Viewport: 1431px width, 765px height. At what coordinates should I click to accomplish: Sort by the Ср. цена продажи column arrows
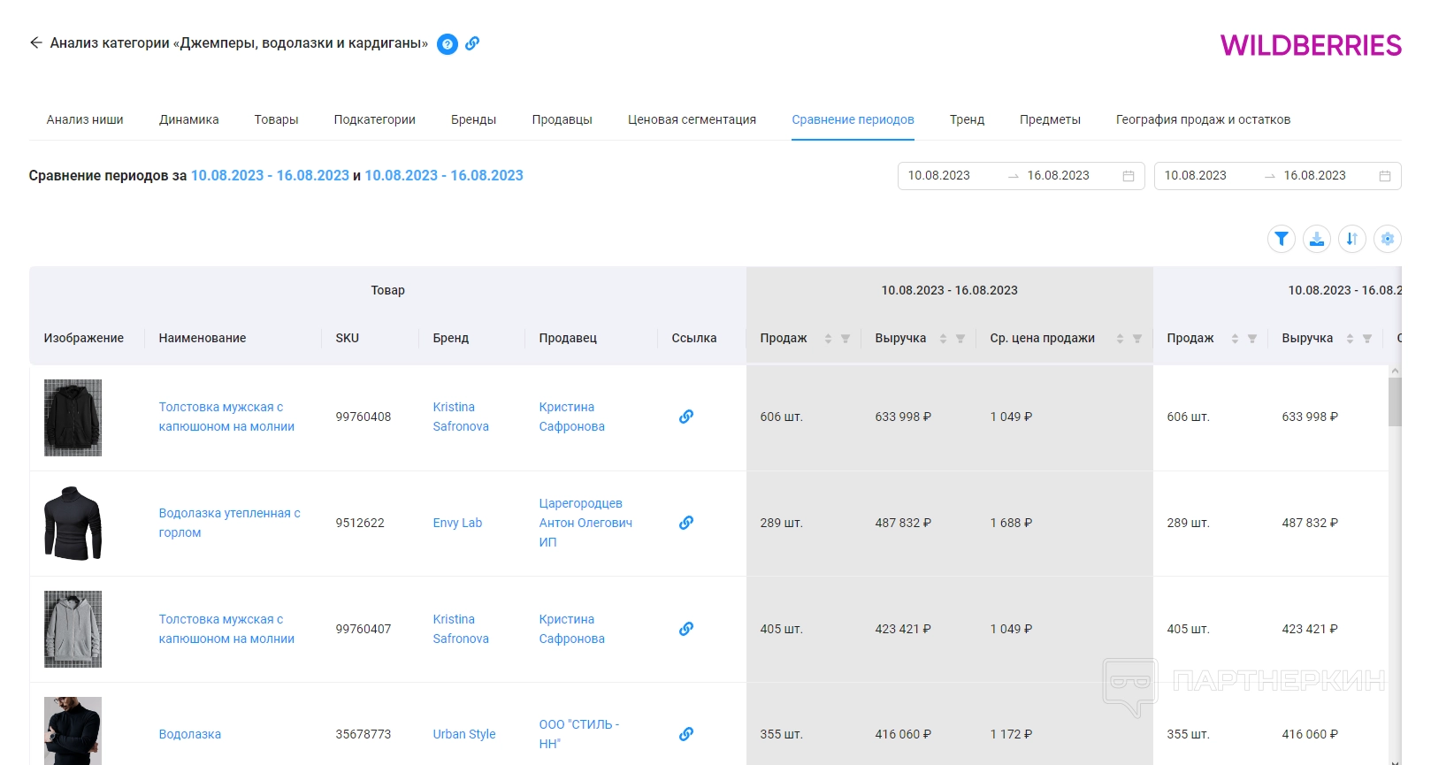point(1120,339)
